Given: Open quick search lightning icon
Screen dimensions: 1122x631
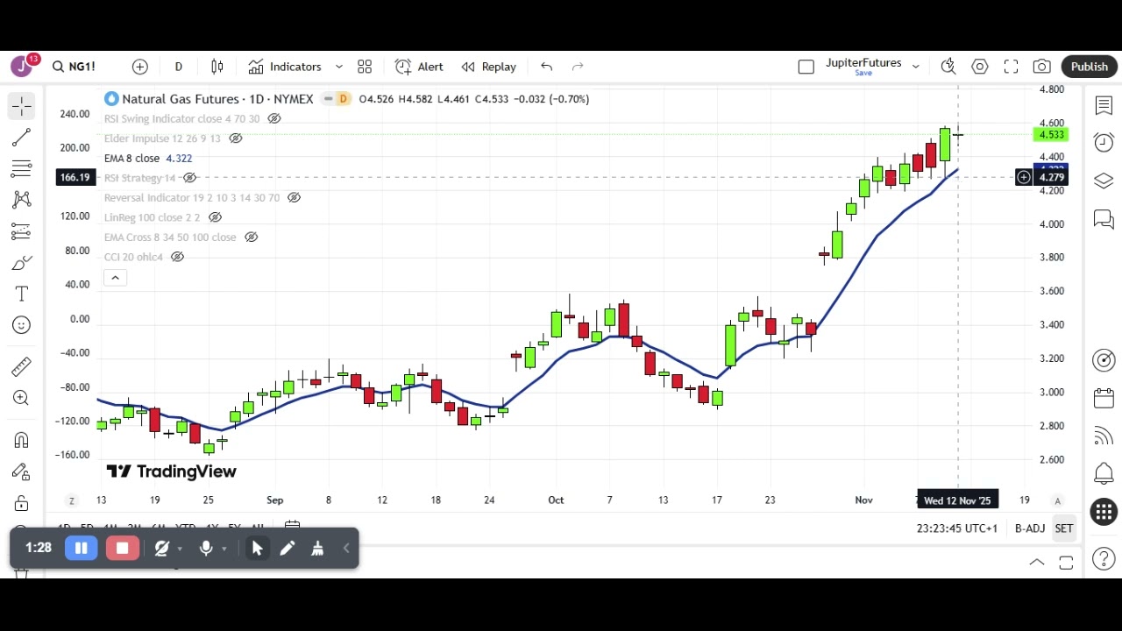Looking at the screenshot, I should pos(948,67).
